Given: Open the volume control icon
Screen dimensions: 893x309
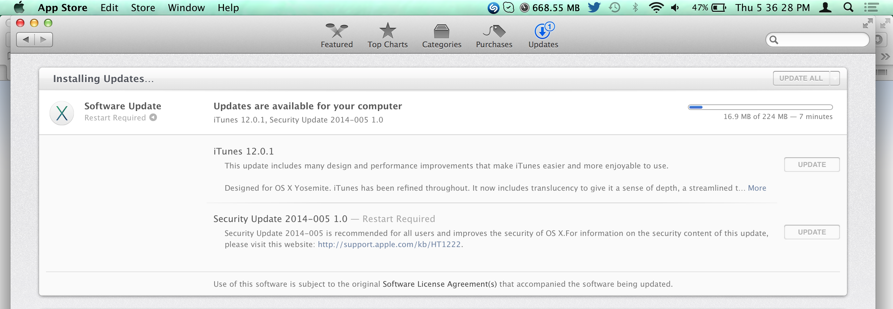Looking at the screenshot, I should [x=675, y=8].
